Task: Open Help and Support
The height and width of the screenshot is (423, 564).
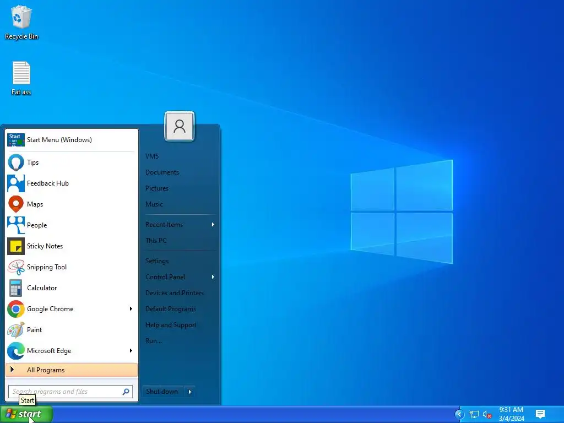Action: [171, 325]
